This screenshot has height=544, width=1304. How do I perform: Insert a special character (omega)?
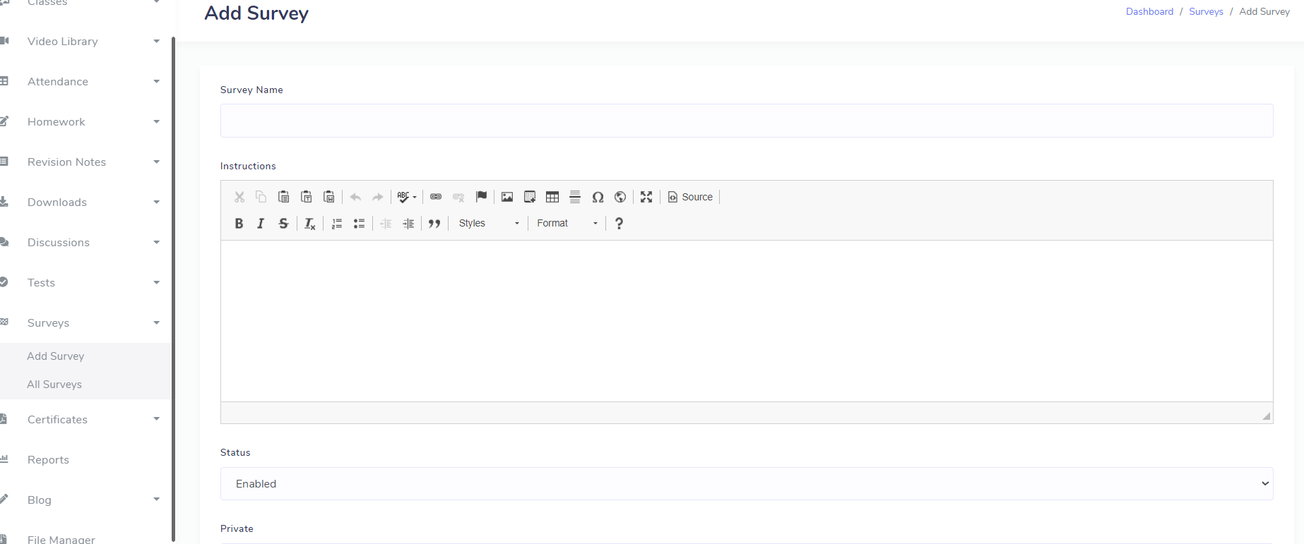click(598, 197)
